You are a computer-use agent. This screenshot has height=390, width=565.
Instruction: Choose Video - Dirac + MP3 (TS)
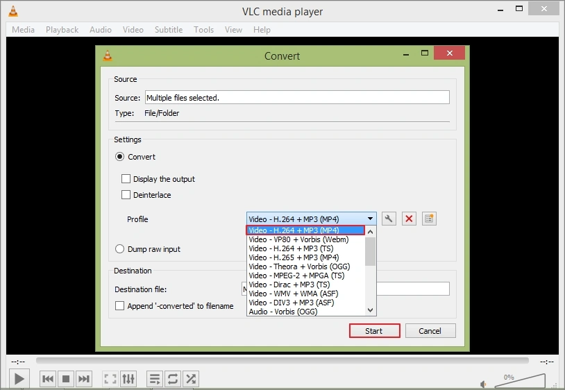(306, 285)
